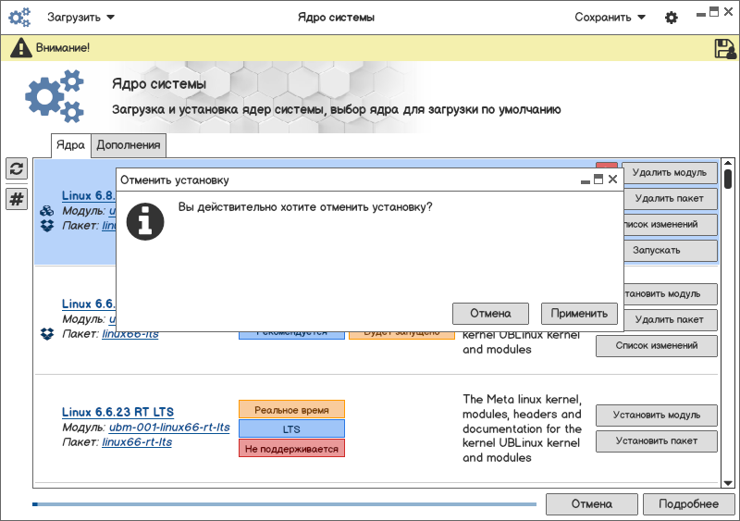This screenshot has width=740, height=521.
Task: Click Удалить пакет in Linux 6.8 row
Action: [x=670, y=199]
